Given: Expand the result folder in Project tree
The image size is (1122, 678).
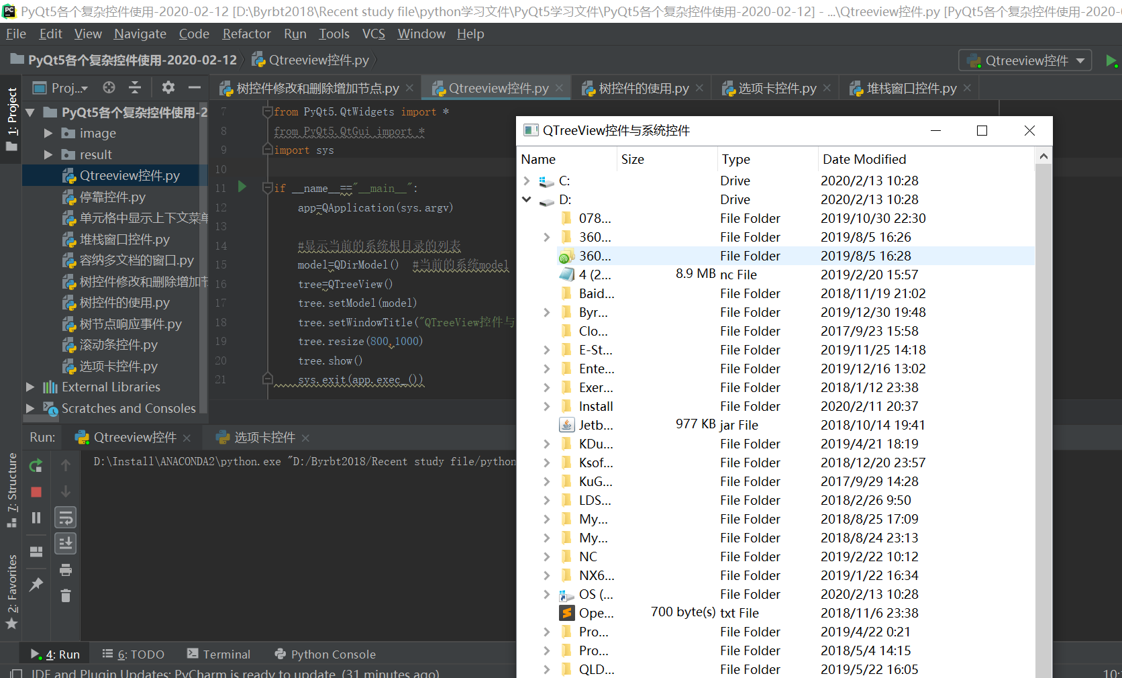Looking at the screenshot, I should (x=48, y=154).
